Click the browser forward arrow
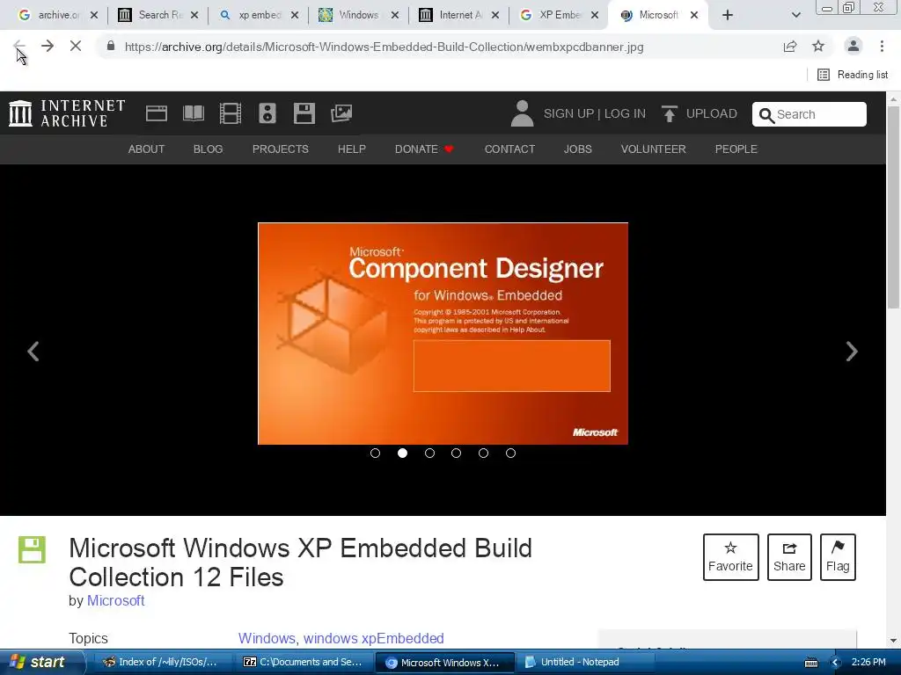 coord(48,46)
